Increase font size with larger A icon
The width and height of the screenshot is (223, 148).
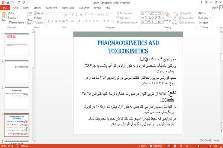click(x=73, y=15)
